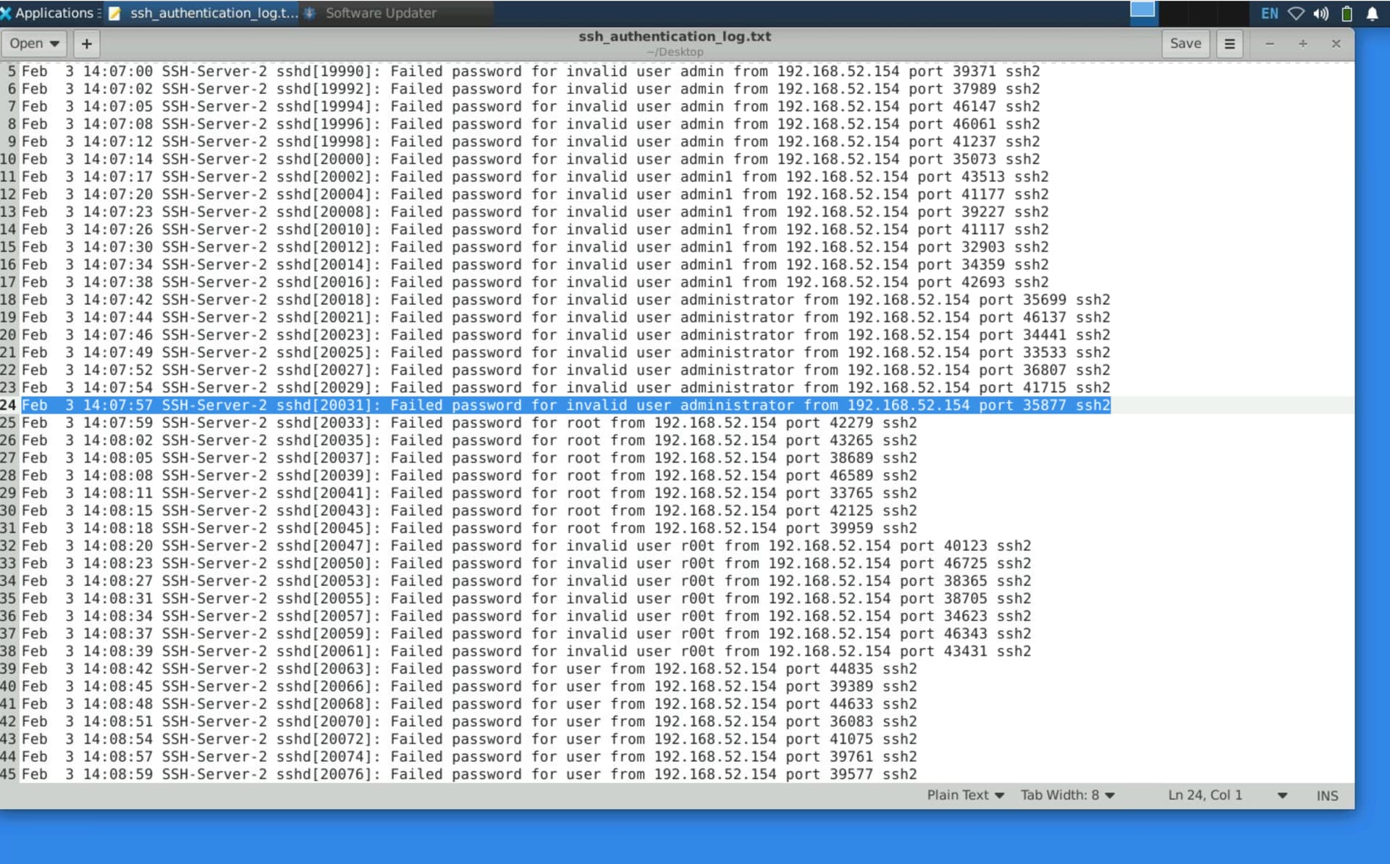The height and width of the screenshot is (864, 1390).
Task: Change Tab Width setting dropdown
Action: tap(1067, 795)
